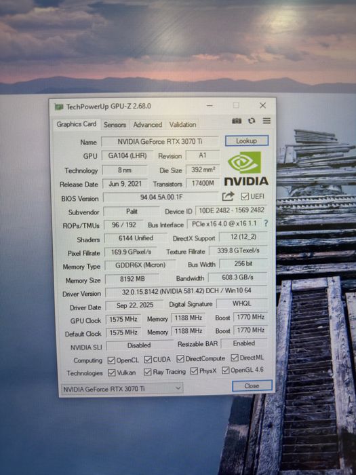Click the BIOS Version field 94.04.5A.00.1F
This screenshot has width=356, height=475.
pos(161,197)
